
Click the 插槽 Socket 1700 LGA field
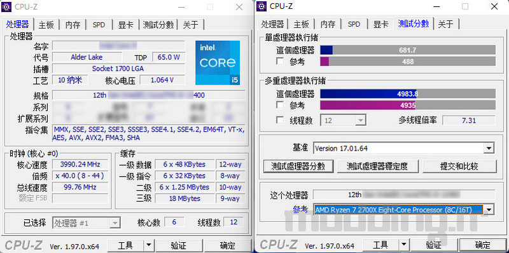118,69
